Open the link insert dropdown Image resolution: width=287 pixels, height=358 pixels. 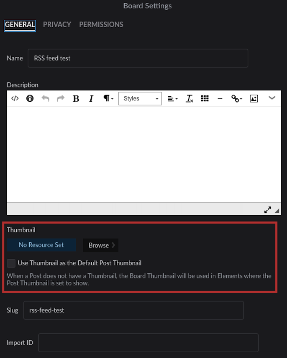(x=237, y=99)
